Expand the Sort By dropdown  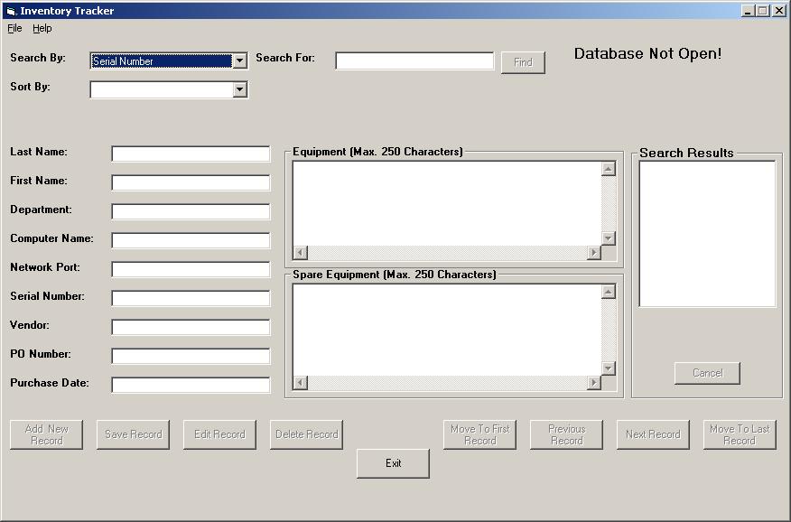pyautogui.click(x=239, y=89)
